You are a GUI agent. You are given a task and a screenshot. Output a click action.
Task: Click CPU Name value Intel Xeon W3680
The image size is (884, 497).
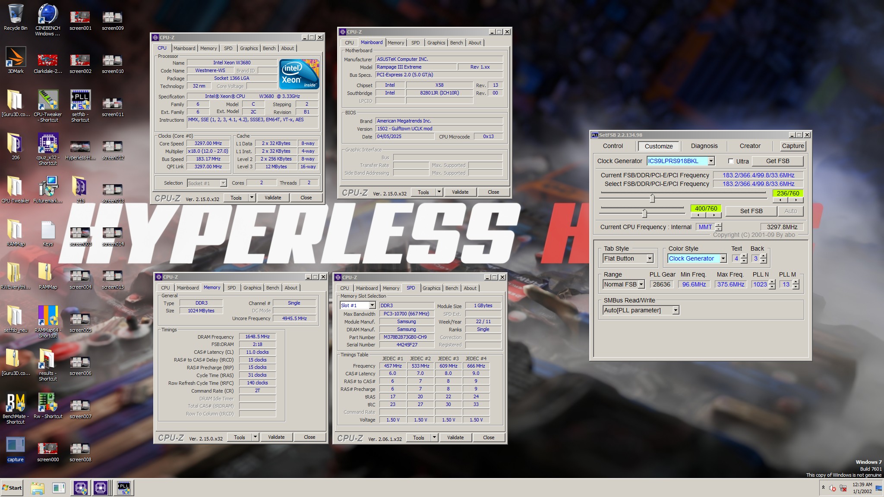pyautogui.click(x=231, y=63)
